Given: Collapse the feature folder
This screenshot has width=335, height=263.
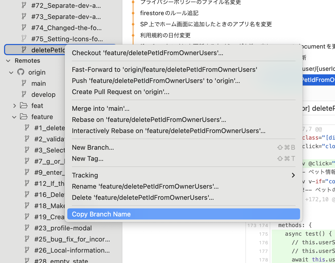Looking at the screenshot, I should (x=14, y=117).
